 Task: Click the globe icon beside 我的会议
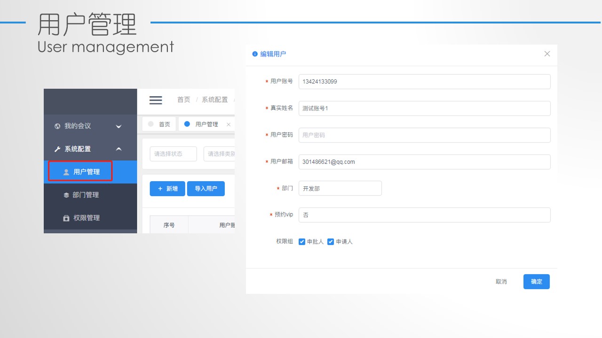[57, 126]
